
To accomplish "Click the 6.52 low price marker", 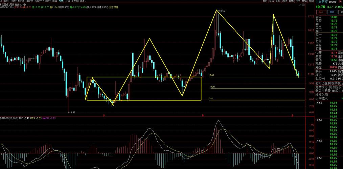I will (x=72, y=112).
